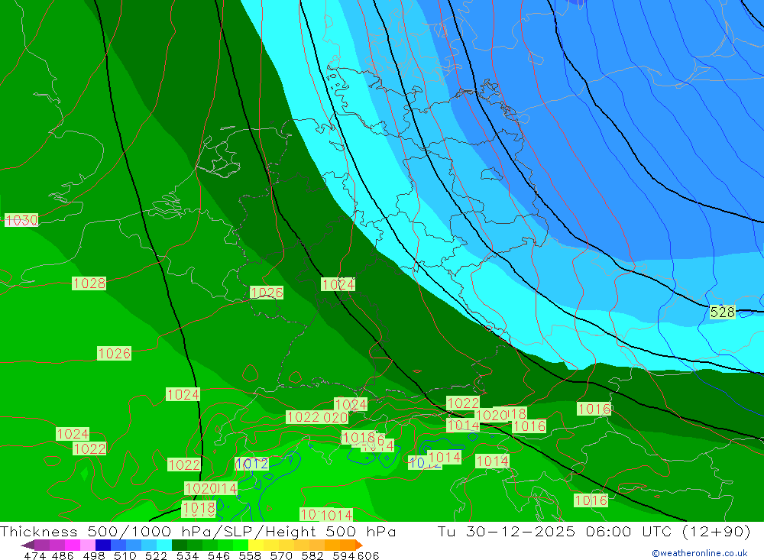Click the 1030 pressure label
This screenshot has height=560, width=764.
pos(21,220)
